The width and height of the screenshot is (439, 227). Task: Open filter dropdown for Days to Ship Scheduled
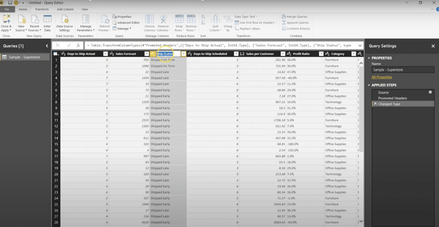tap(236, 54)
